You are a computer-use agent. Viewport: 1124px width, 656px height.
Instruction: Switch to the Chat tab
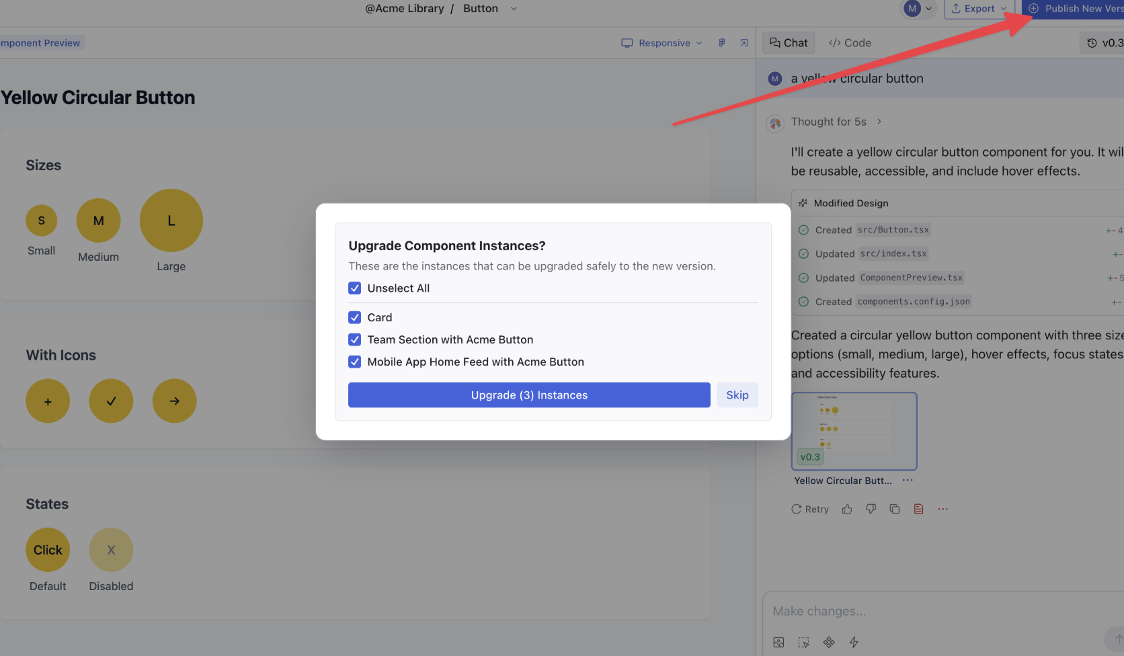[789, 43]
